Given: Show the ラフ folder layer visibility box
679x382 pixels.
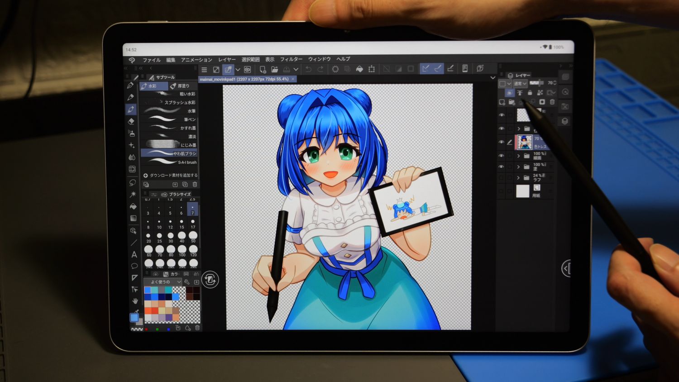Looking at the screenshot, I should [x=502, y=178].
